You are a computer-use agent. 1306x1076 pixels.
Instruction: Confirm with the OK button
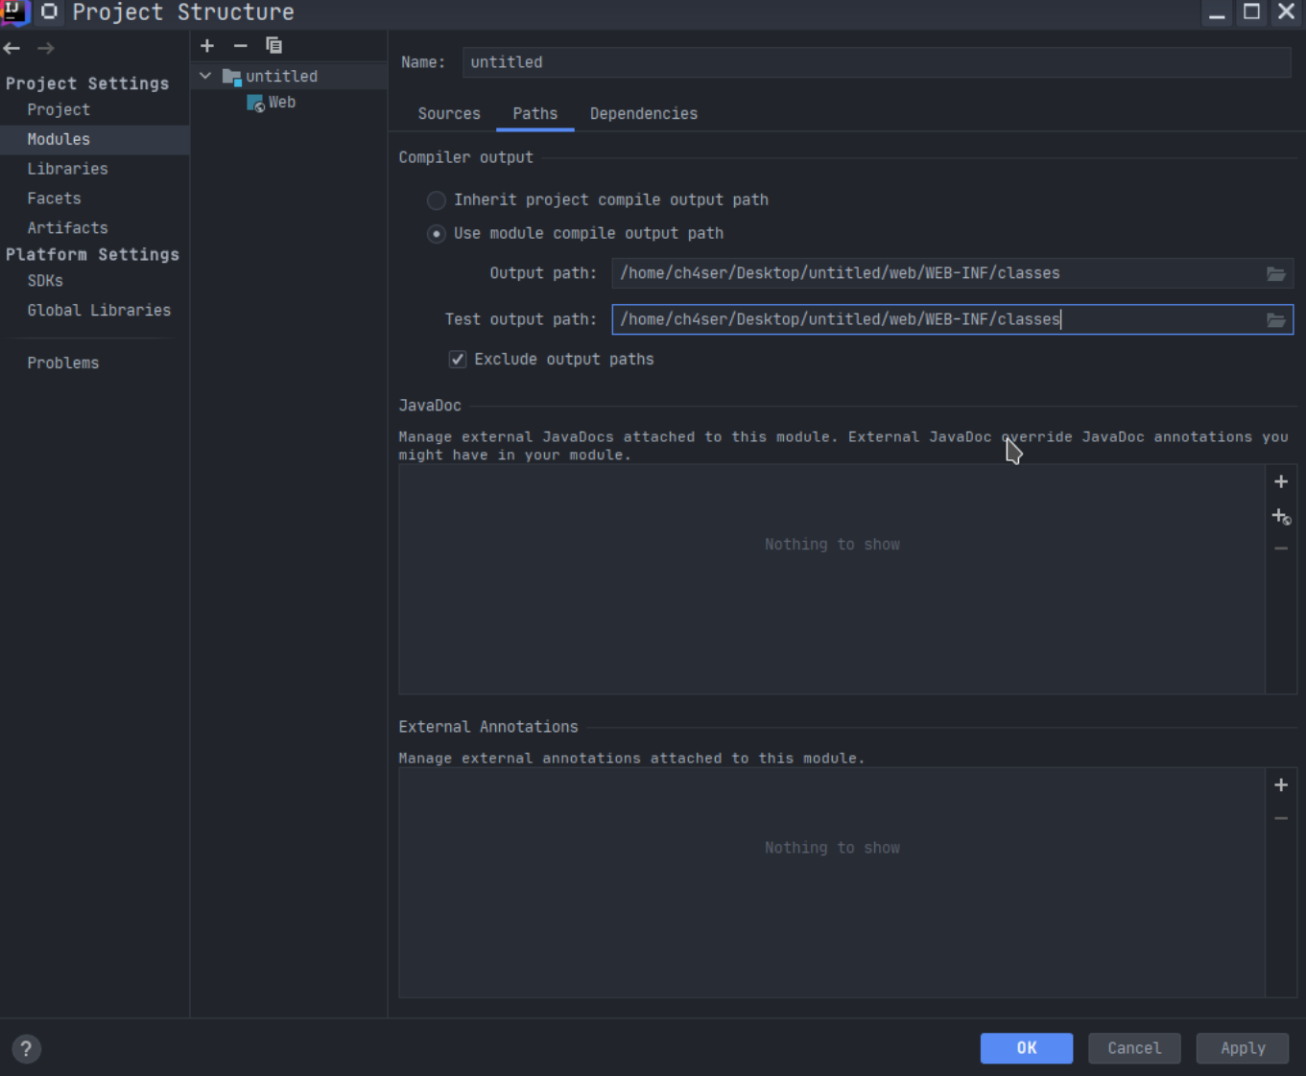point(1026,1048)
